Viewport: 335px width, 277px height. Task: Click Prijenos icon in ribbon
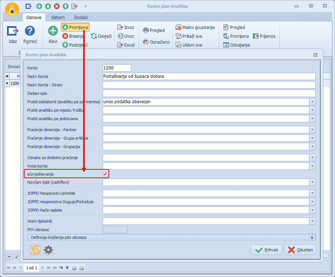point(256,36)
